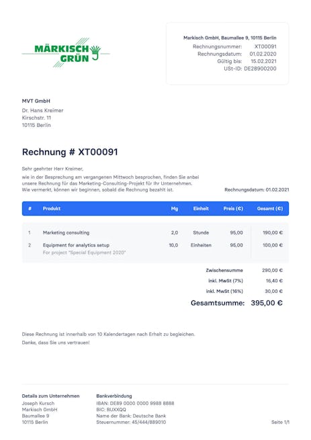
Task: Click the 190,00 € row total
Action: pyautogui.click(x=273, y=232)
